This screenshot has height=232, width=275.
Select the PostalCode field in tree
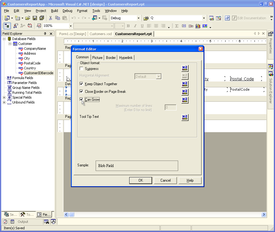click(x=32, y=63)
